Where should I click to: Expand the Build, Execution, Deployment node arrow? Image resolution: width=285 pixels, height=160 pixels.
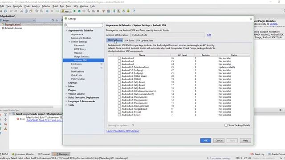[x=66, y=98]
